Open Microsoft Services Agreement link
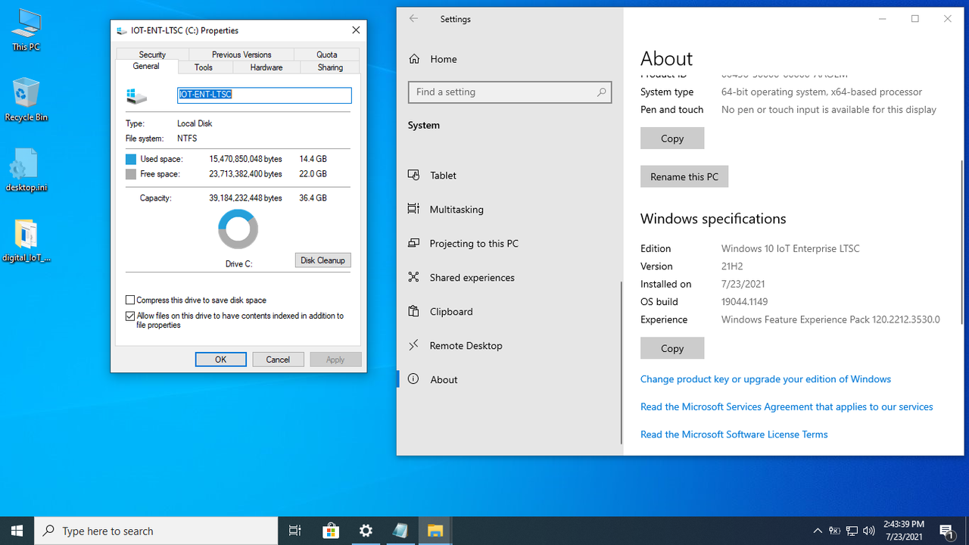 [x=787, y=407]
